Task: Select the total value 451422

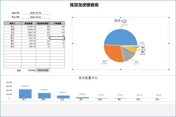Action: pyautogui.click(x=32, y=70)
